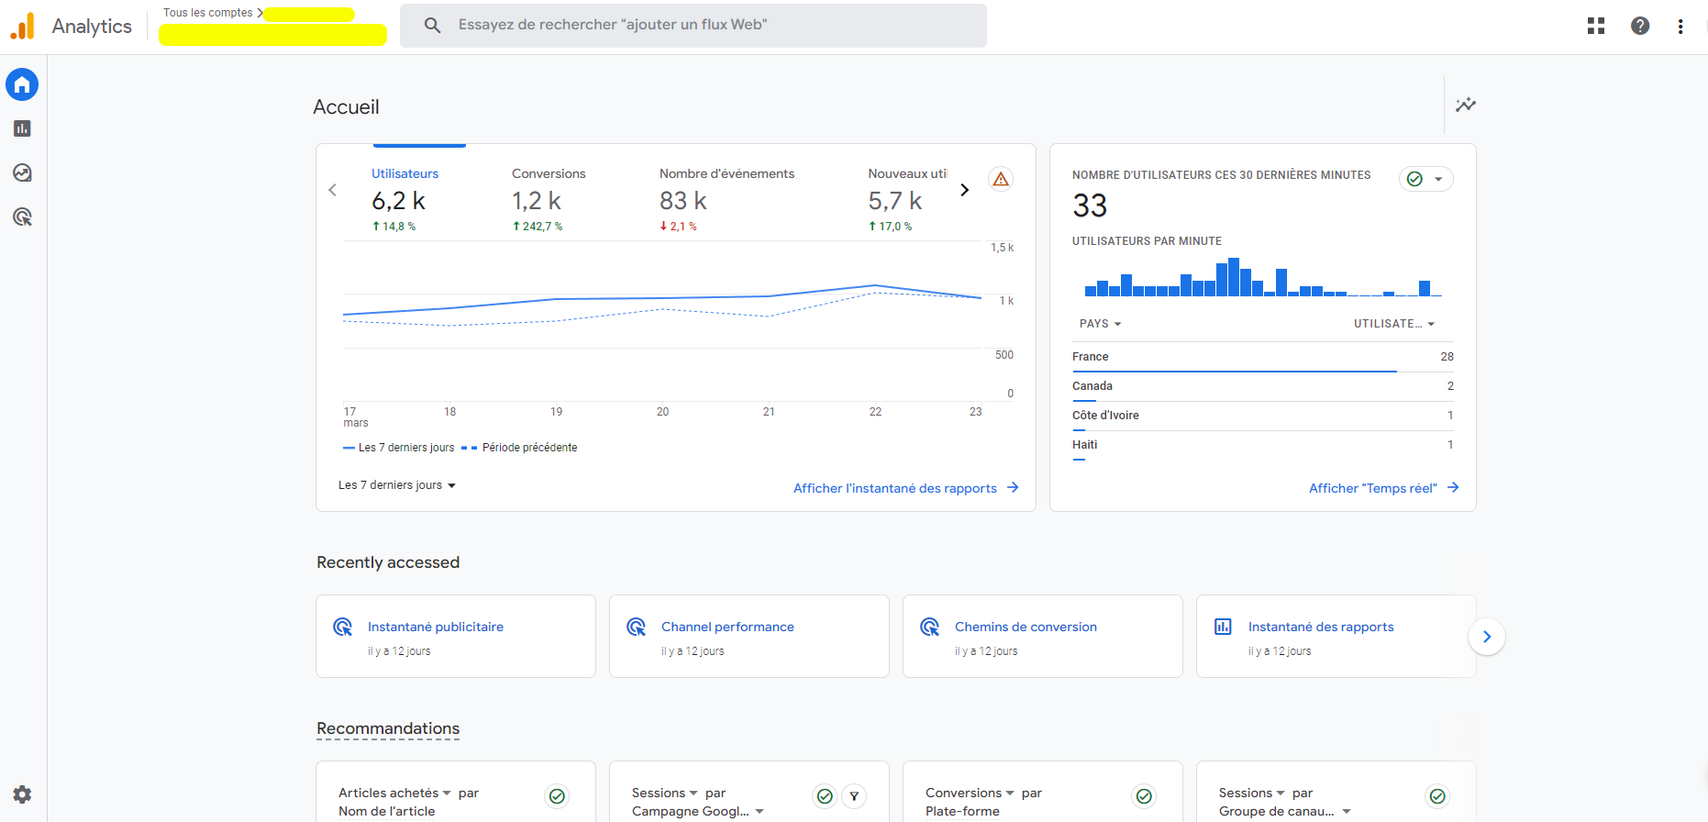Click the filter funnel icon on Sessions Campagne card
The width and height of the screenshot is (1708, 822).
[x=854, y=796]
